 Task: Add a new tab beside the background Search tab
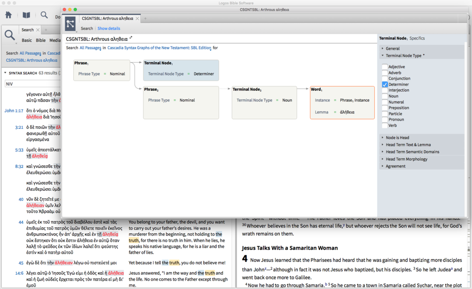[x=46, y=30]
